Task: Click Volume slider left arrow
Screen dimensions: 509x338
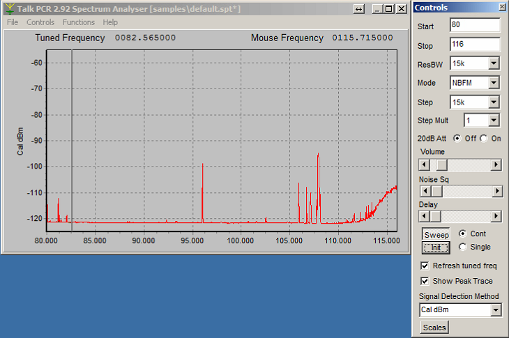Action: click(424, 164)
